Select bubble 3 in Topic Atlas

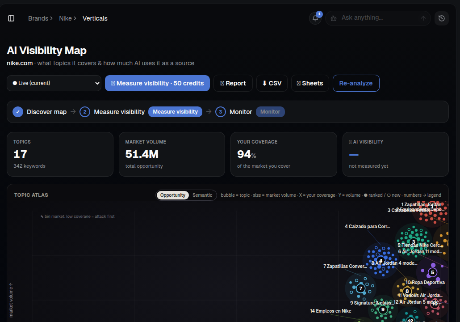point(414,242)
